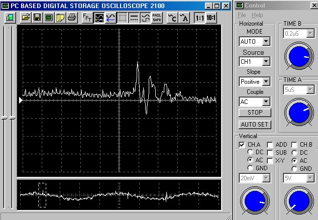
Task: Enable the X-Y mode checkbox
Action: pyautogui.click(x=270, y=160)
